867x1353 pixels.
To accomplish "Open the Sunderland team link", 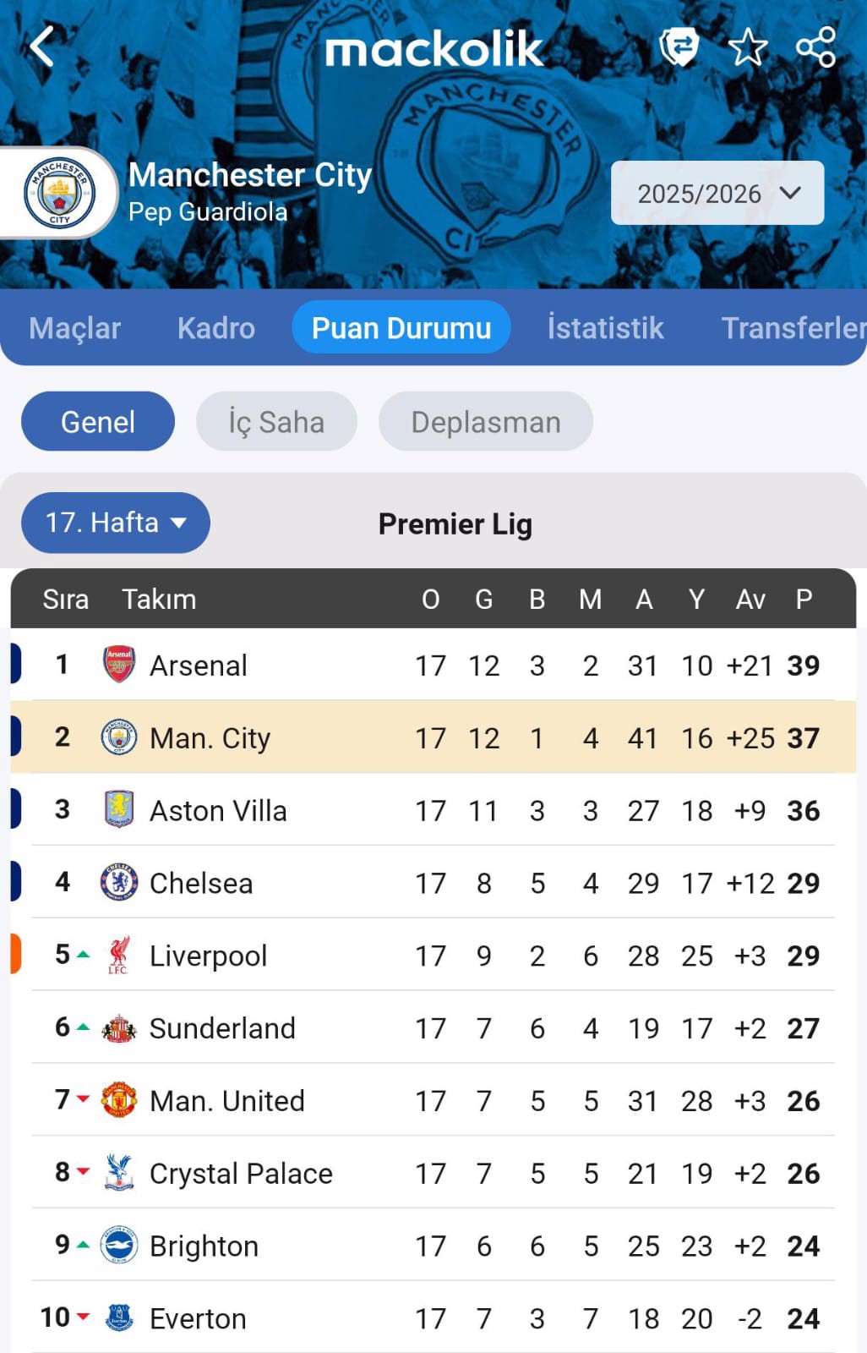I will click(x=222, y=1028).
